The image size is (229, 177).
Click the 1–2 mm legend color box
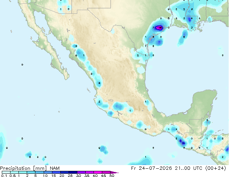pyautogui.click(x=23, y=172)
